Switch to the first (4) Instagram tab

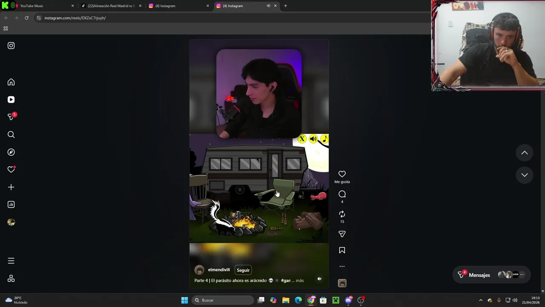179,6
